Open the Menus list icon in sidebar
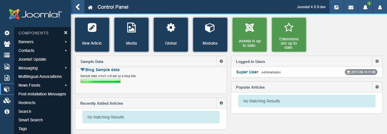This screenshot has height=134, width=387. click(x=7, y=55)
